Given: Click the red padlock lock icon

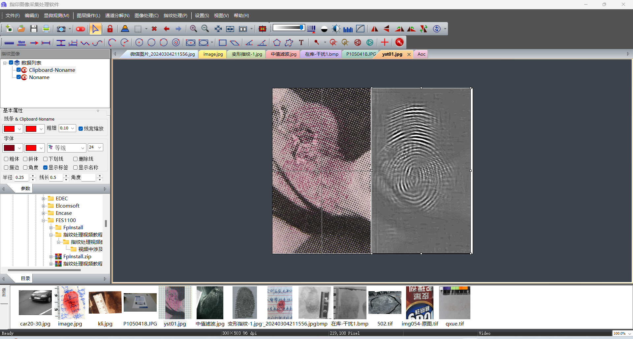Looking at the screenshot, I should (110, 29).
